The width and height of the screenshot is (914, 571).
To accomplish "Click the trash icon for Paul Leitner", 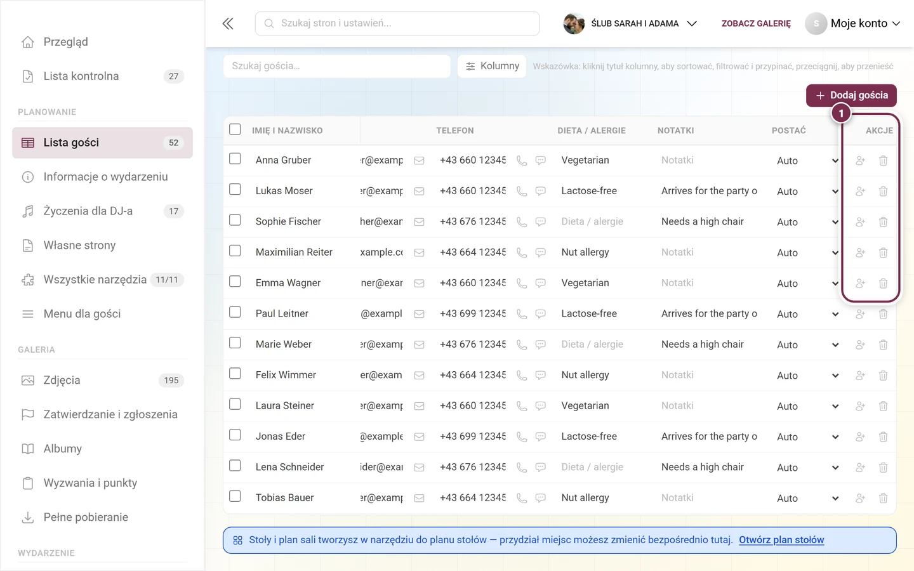I will (x=883, y=314).
